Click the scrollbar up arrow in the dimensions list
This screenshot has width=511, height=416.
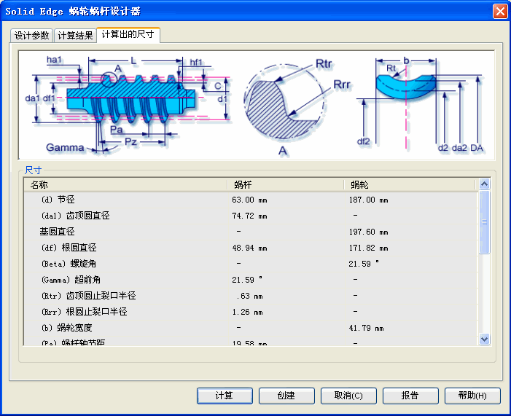tap(485, 185)
